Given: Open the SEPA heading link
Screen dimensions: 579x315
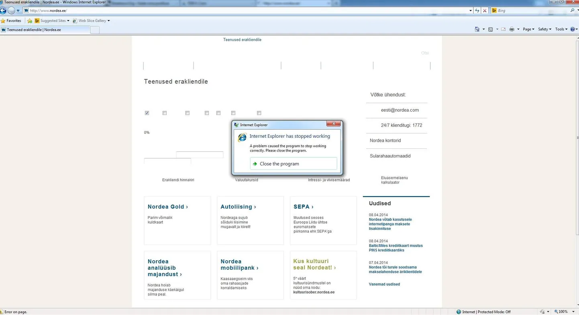Looking at the screenshot, I should pos(304,207).
